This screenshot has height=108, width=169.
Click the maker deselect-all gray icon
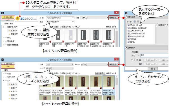[x=138, y=22]
